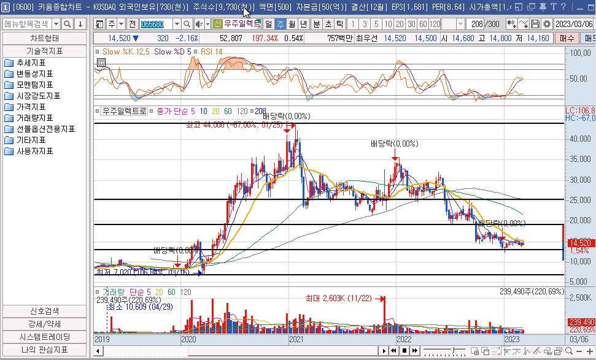The height and width of the screenshot is (360, 596).
Task: Click the 전 button
Action: coord(132,25)
